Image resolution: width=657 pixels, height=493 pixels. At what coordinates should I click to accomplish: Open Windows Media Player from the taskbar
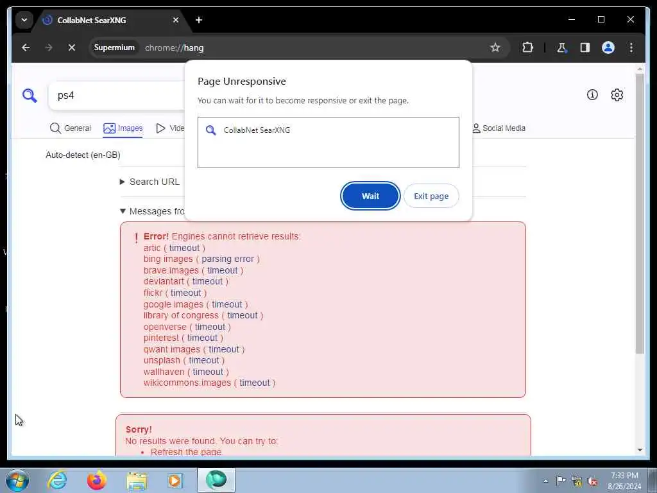coord(175,480)
